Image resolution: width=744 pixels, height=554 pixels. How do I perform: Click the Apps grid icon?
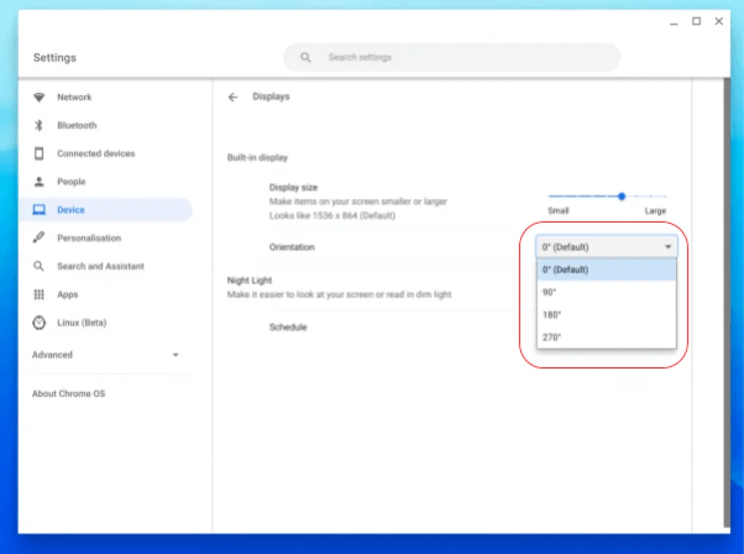(x=39, y=294)
